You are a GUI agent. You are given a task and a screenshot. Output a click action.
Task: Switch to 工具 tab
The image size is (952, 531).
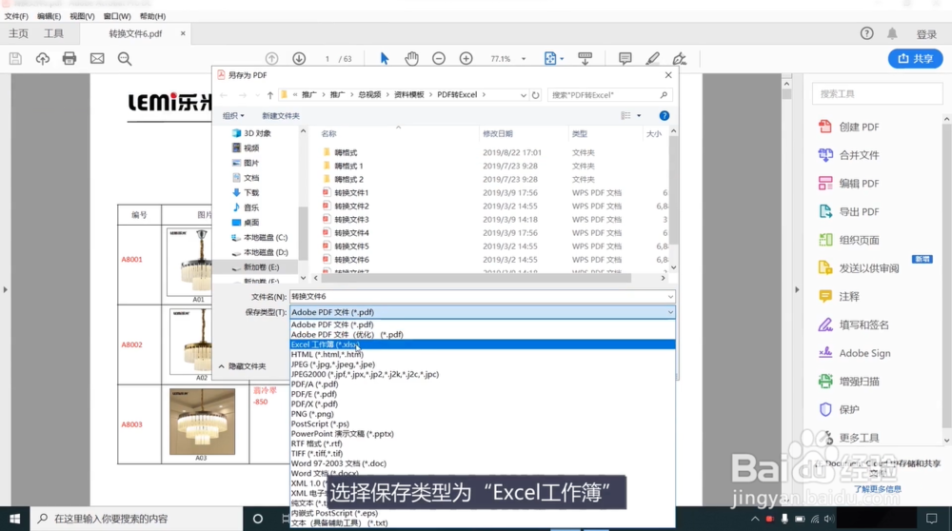pyautogui.click(x=53, y=33)
